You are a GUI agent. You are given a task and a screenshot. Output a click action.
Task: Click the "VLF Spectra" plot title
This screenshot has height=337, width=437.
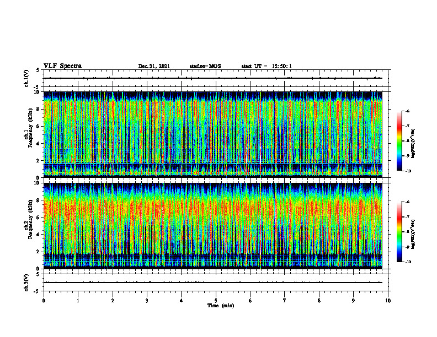(62, 66)
